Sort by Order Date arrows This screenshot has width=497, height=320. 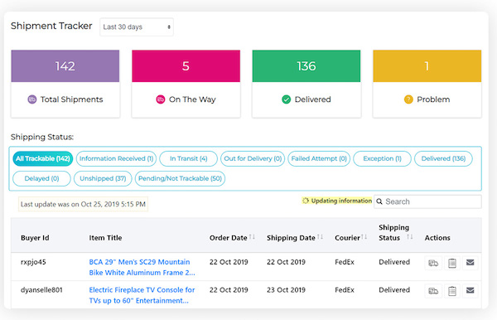click(x=252, y=236)
